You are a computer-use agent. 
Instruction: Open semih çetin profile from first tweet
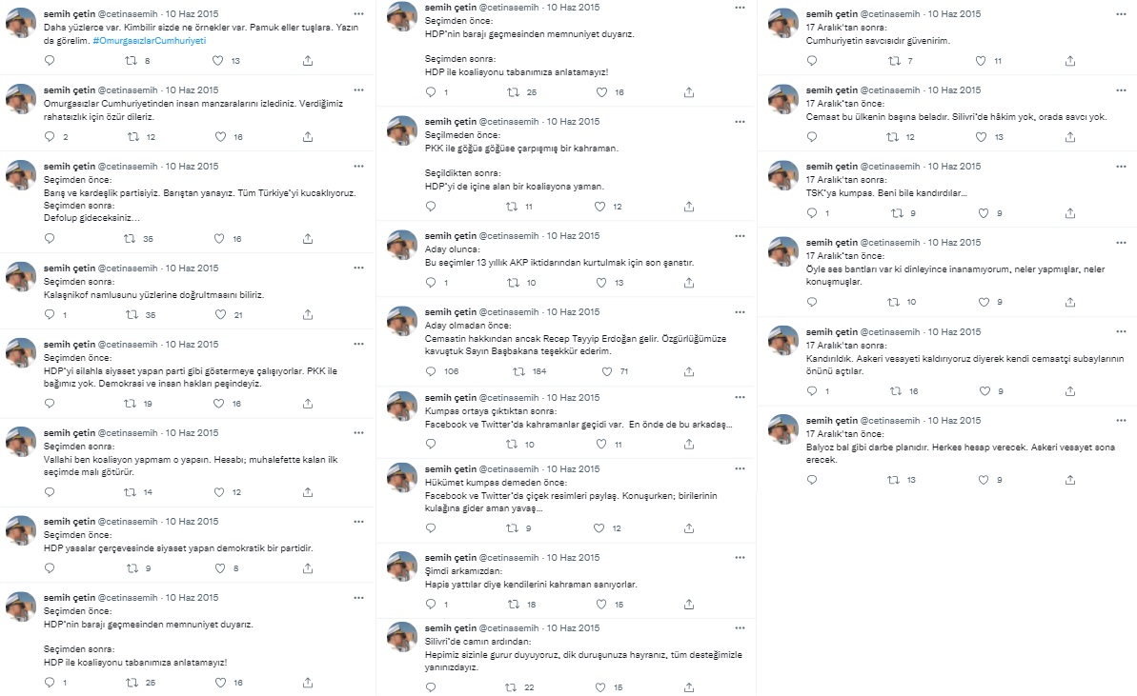point(70,13)
